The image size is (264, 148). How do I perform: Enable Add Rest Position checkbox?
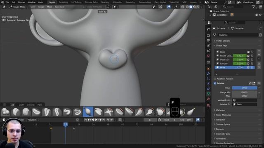(x=215, y=79)
